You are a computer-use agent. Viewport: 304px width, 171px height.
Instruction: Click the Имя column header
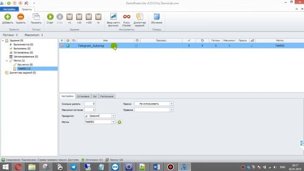pyautogui.click(x=105, y=40)
